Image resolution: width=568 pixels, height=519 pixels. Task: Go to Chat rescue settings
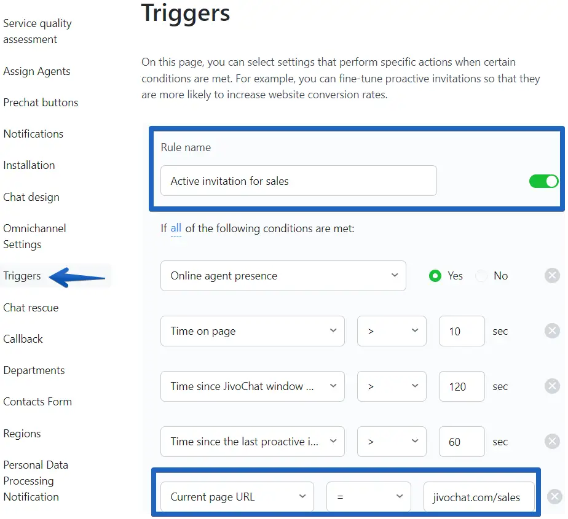(31, 308)
